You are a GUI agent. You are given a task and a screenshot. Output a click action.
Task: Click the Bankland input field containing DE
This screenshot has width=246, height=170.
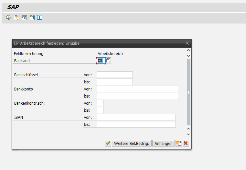tap(101, 61)
